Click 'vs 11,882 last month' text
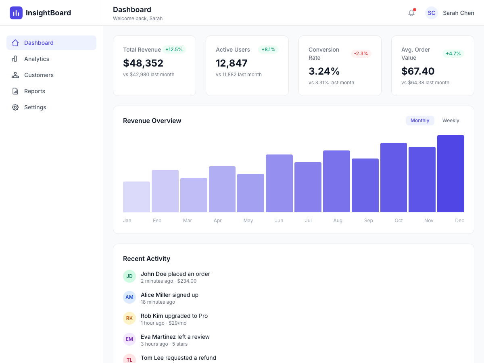The width and height of the screenshot is (484, 363). coord(239,75)
